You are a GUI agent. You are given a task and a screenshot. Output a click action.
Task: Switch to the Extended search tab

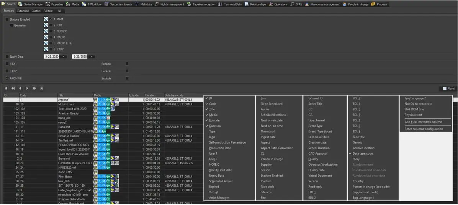pos(23,11)
